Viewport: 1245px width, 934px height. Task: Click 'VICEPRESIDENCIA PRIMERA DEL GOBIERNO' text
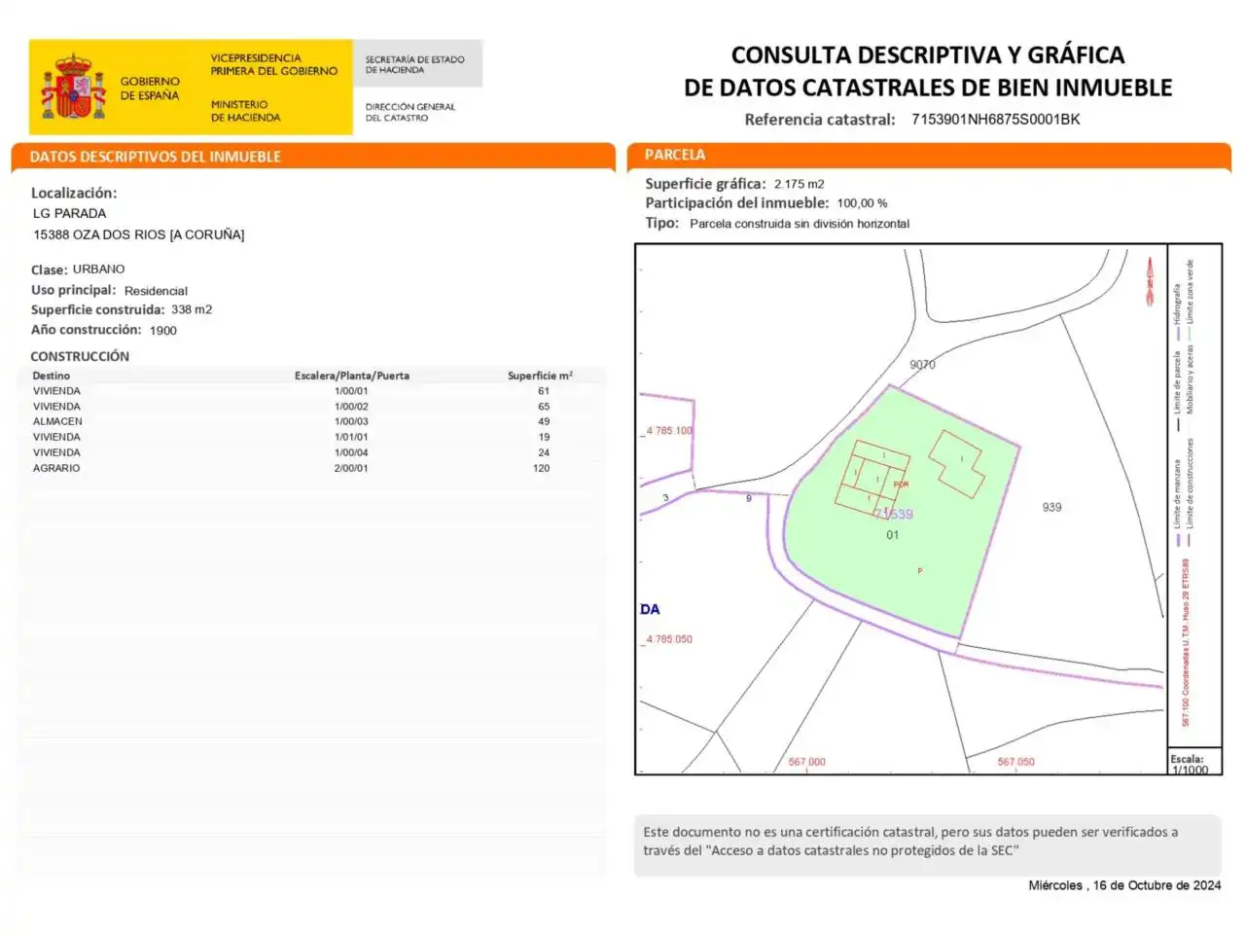pos(274,64)
